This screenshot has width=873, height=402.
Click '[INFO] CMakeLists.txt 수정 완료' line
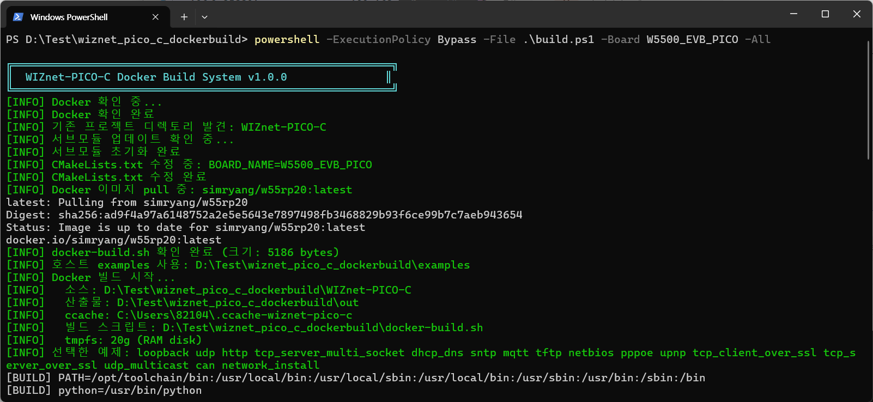point(106,178)
